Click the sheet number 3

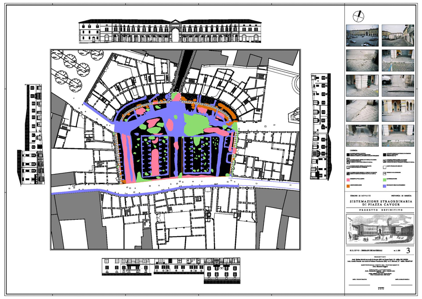pyautogui.click(x=408, y=251)
